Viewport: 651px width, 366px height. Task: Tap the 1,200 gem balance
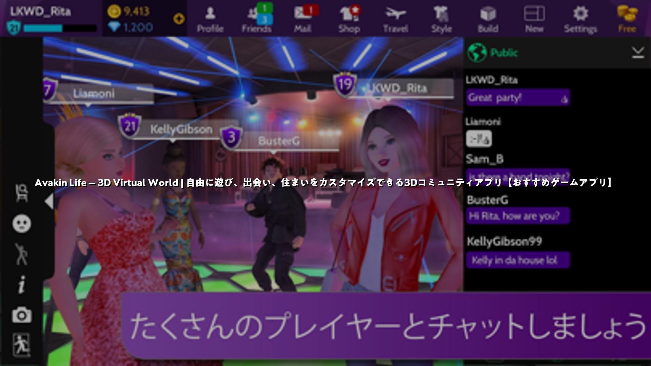[x=131, y=27]
